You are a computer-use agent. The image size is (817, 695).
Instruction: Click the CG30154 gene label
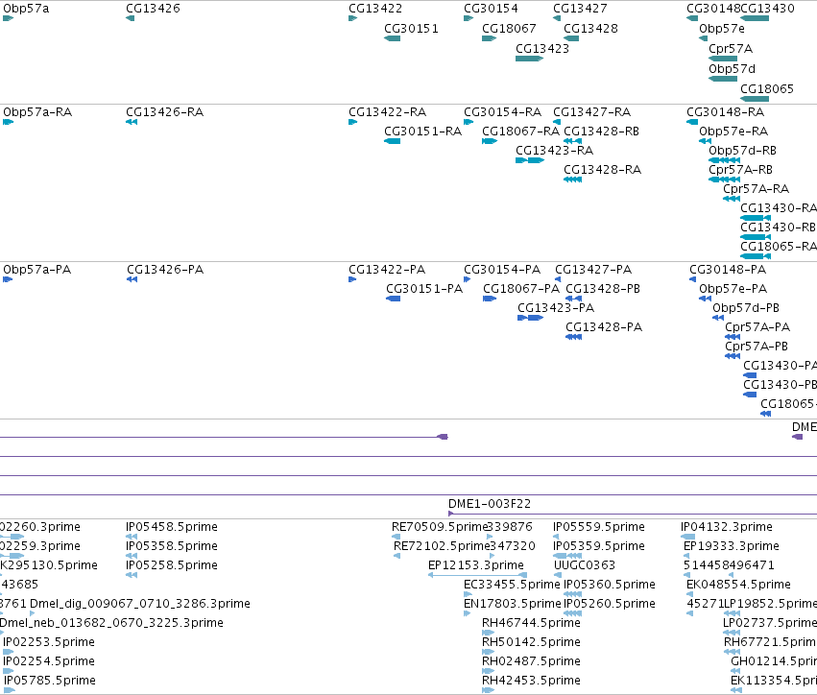[491, 9]
